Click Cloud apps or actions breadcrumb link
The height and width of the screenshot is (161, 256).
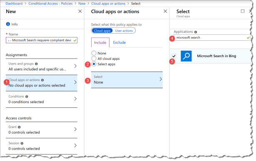click(x=108, y=4)
